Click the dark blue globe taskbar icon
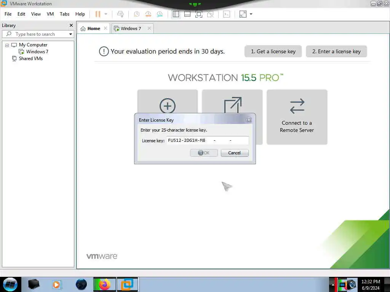 [82, 284]
